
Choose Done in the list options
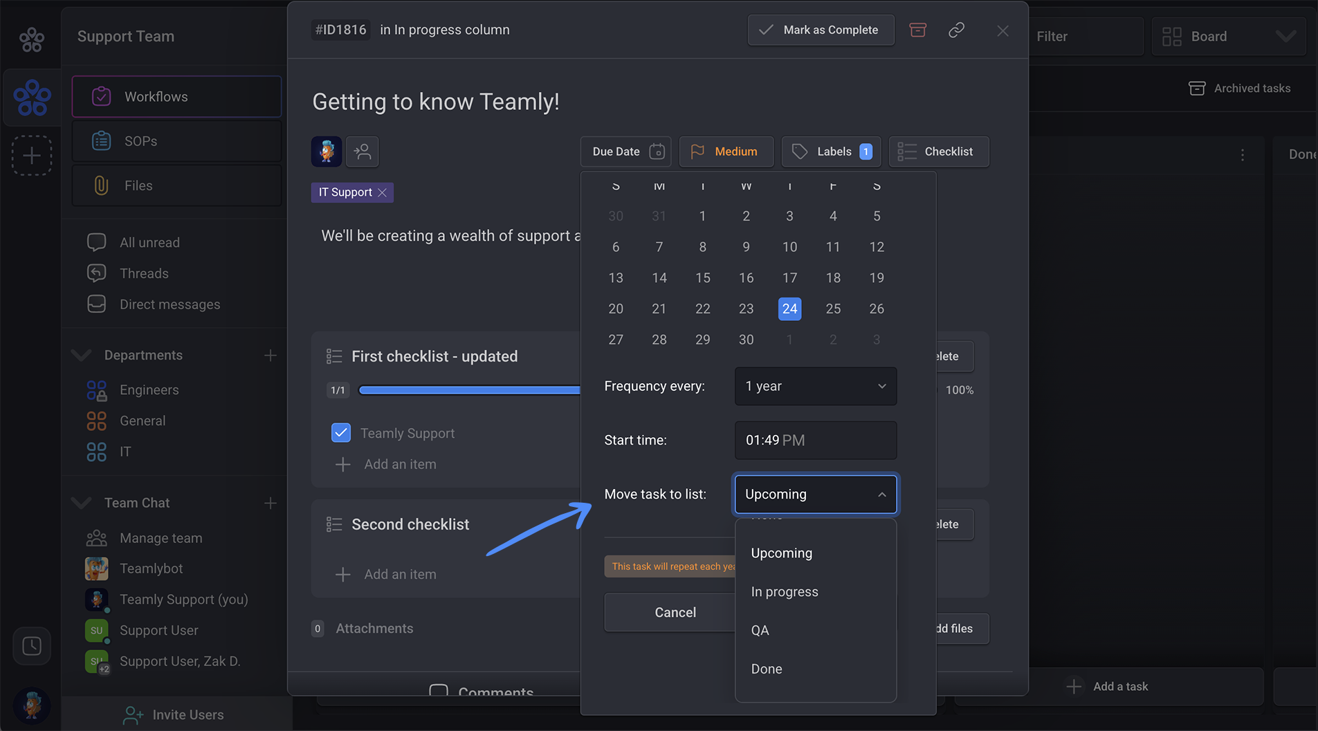click(x=815, y=669)
